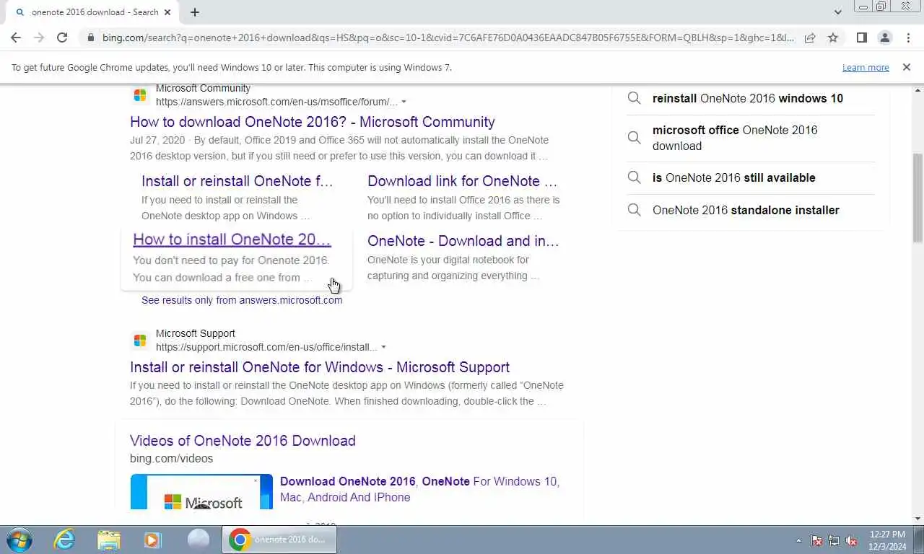924x554 pixels.
Task: Dismiss the Chrome update notification
Action: pyautogui.click(x=907, y=67)
